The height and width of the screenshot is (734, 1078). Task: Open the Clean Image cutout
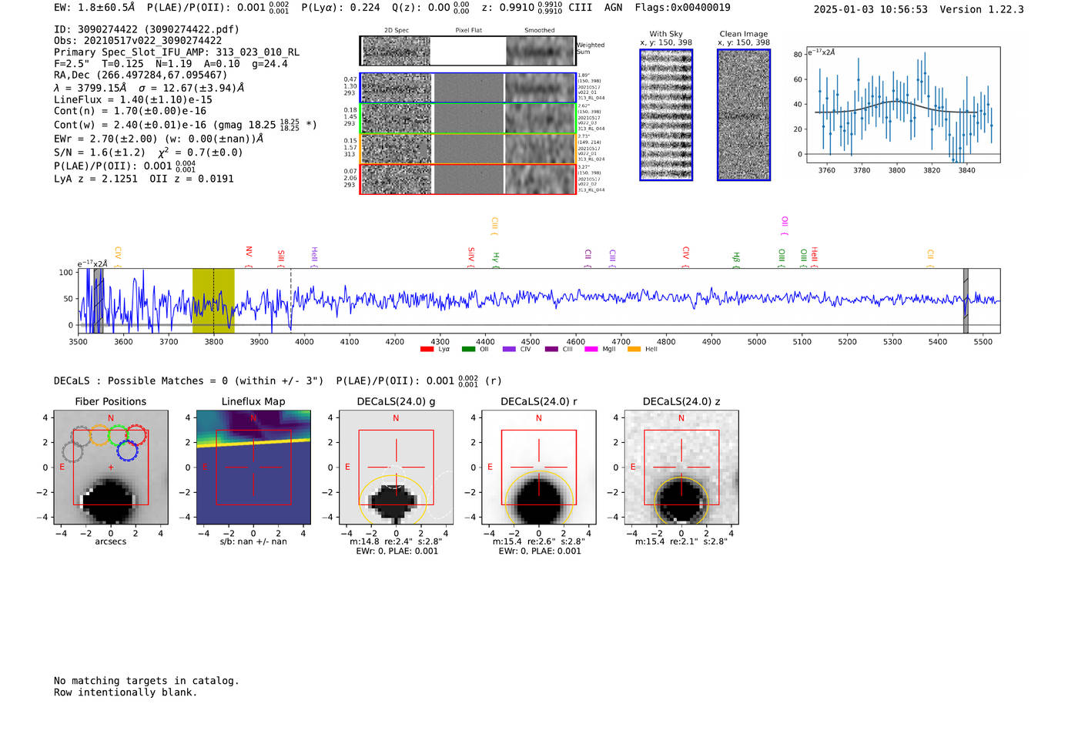(x=744, y=115)
